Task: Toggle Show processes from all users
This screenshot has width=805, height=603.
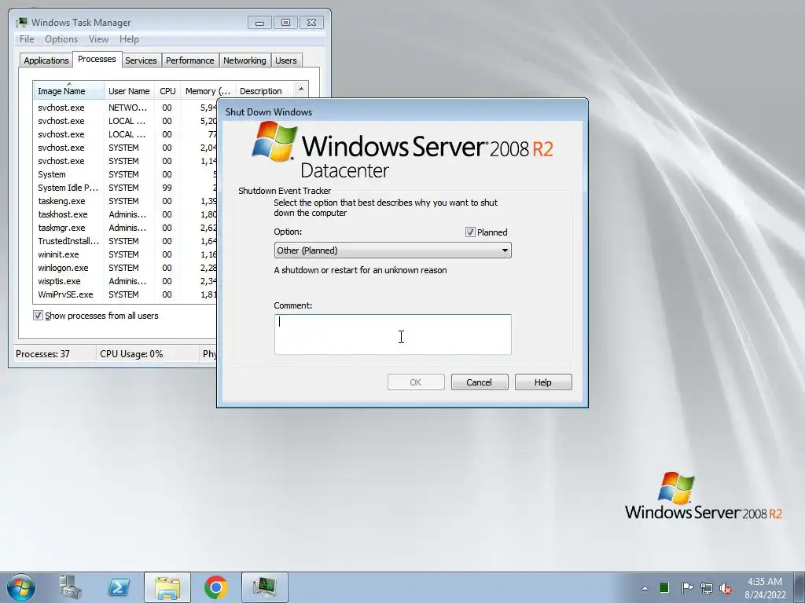Action: 38,316
